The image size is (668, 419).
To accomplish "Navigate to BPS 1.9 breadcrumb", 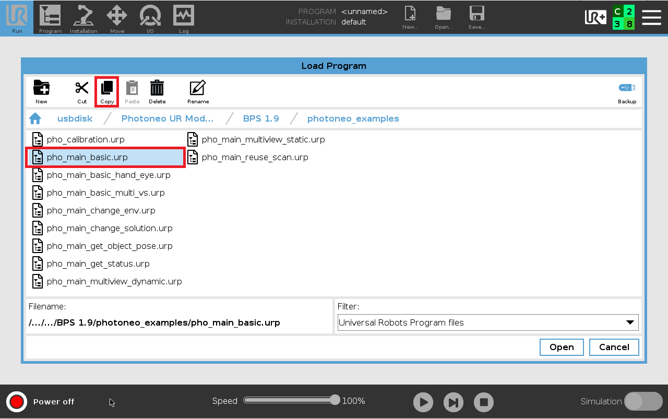I will [261, 118].
